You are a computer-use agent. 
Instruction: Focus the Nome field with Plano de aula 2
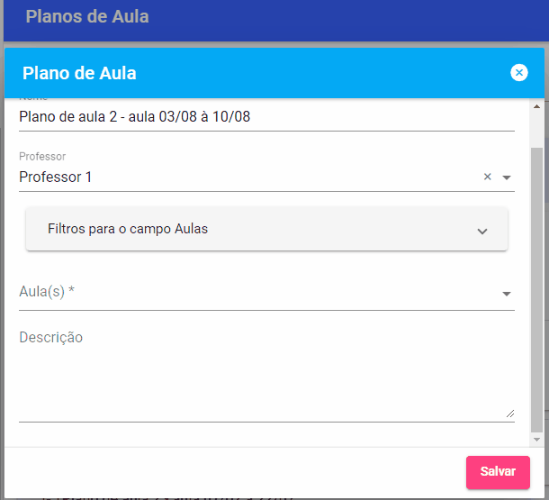[x=266, y=117]
